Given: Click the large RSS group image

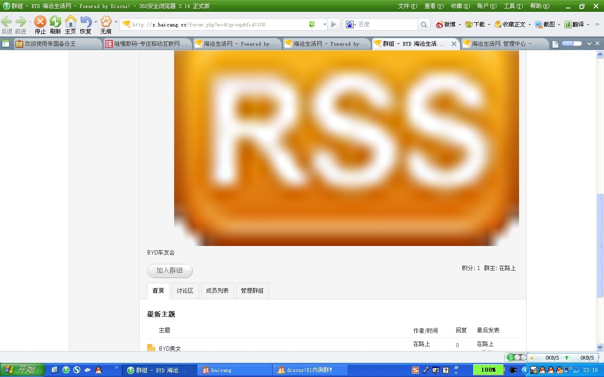Looking at the screenshot, I should [346, 148].
